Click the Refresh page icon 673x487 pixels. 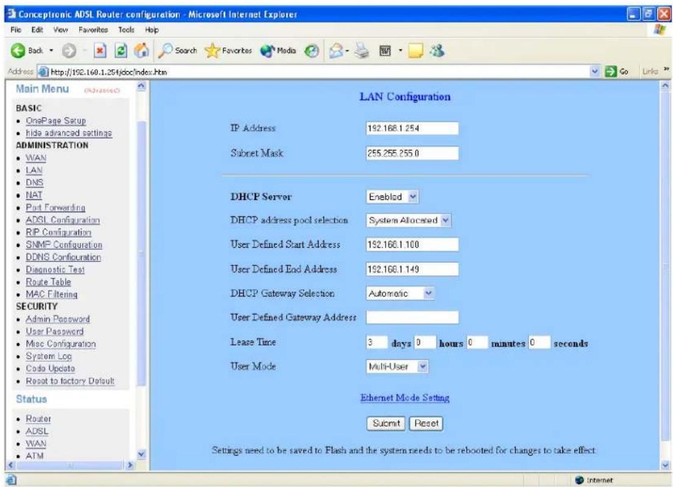point(122,51)
